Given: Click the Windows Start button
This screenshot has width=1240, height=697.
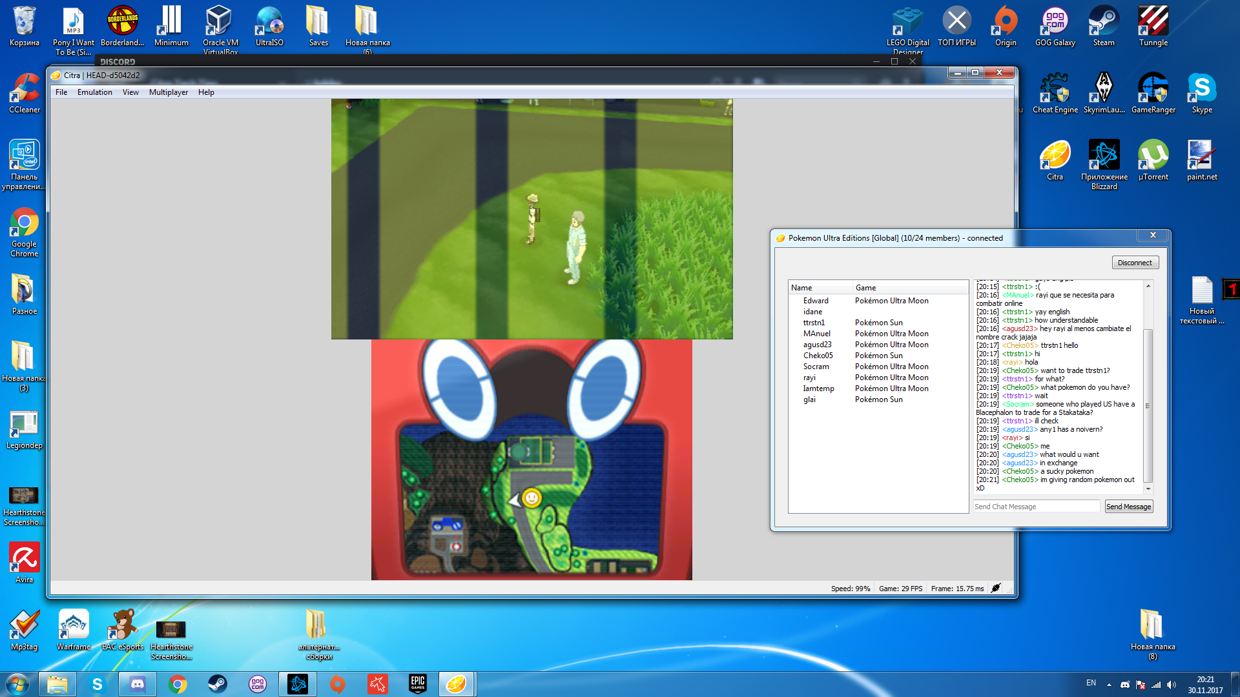Looking at the screenshot, I should point(17,684).
